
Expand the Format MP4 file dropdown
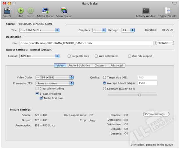click(39, 56)
